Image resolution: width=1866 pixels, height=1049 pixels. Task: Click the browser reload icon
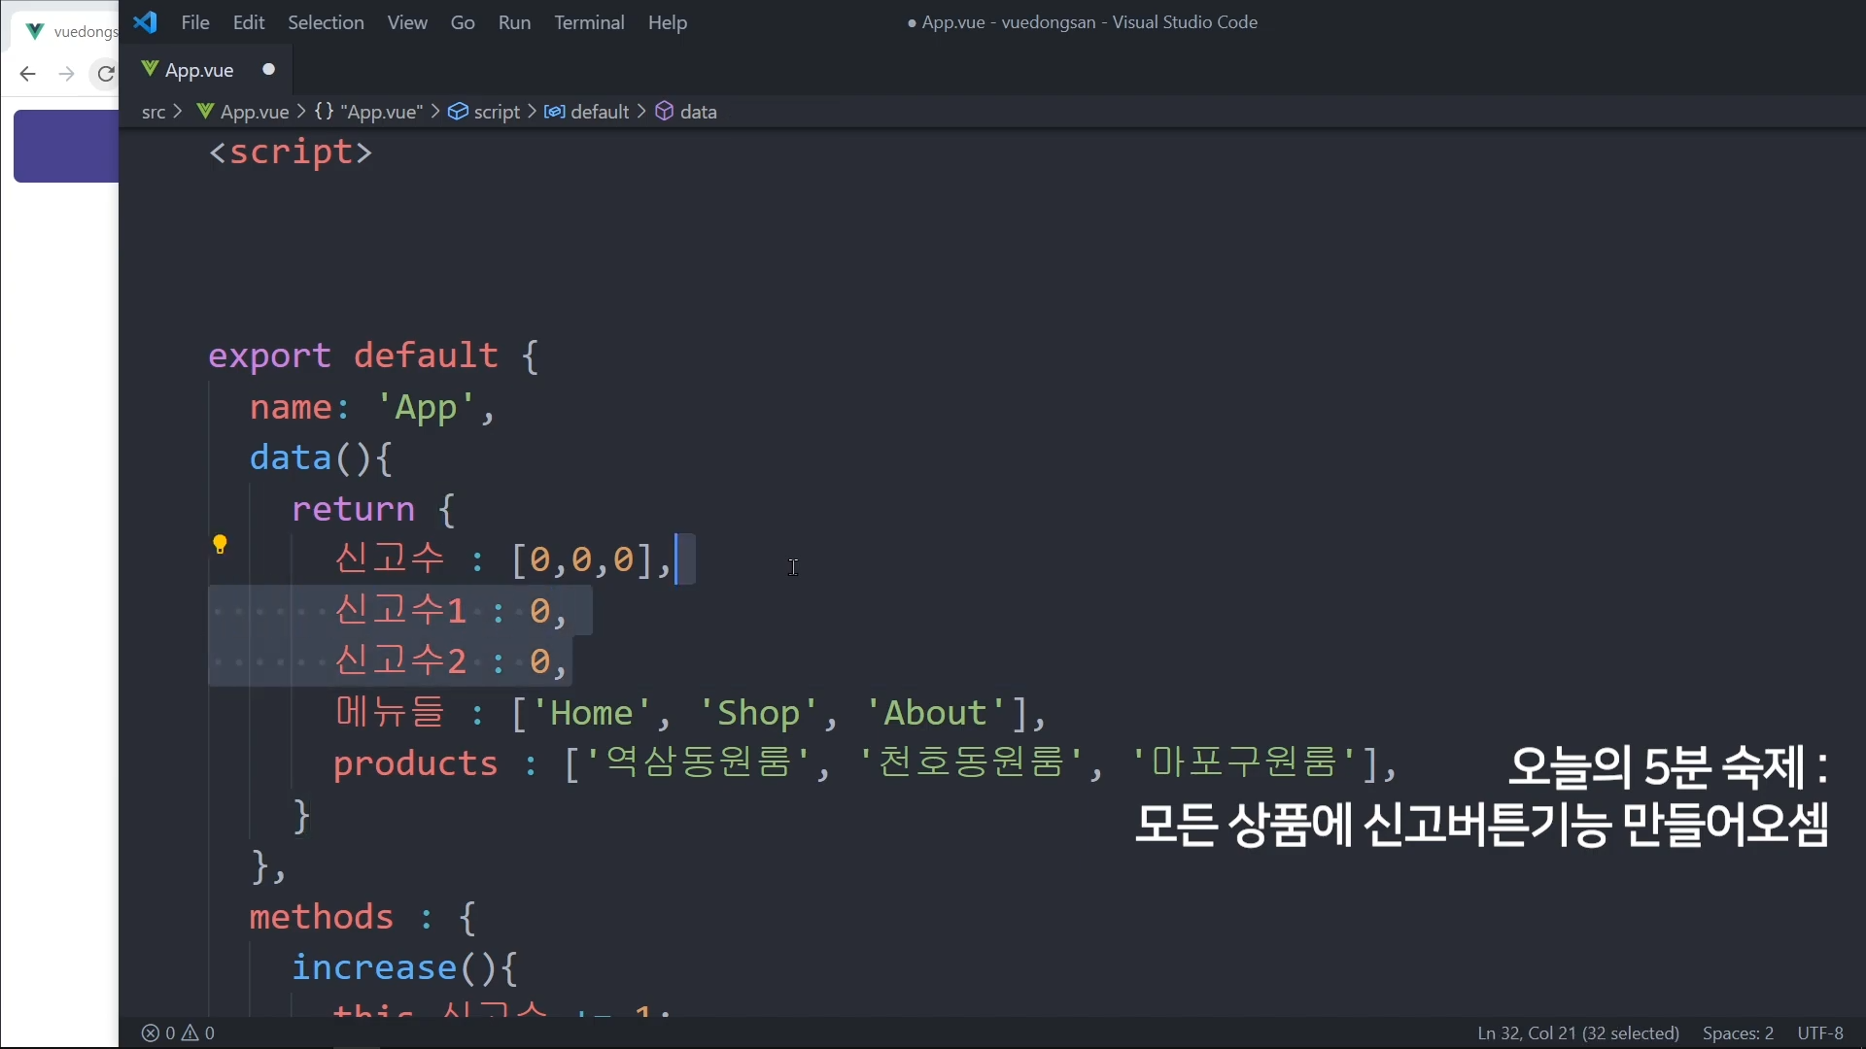[105, 74]
